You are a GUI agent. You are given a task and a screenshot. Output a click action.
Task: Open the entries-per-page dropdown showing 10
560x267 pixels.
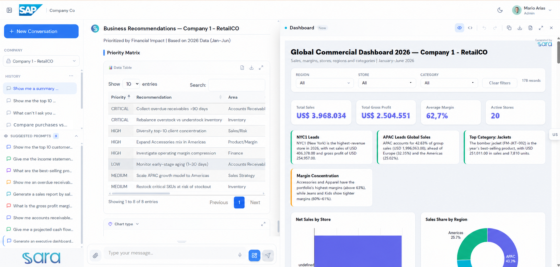pyautogui.click(x=131, y=84)
